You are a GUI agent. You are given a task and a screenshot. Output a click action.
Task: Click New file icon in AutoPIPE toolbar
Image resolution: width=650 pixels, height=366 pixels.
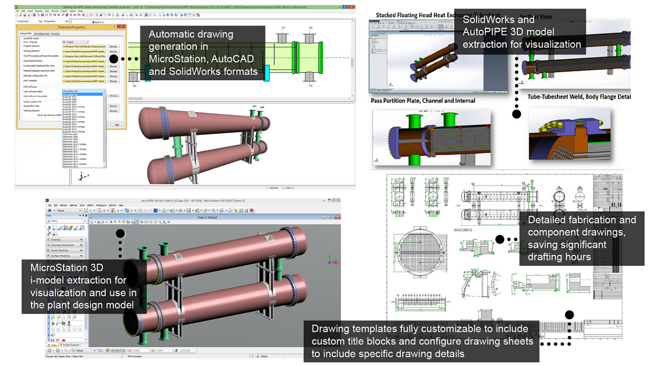17,15
